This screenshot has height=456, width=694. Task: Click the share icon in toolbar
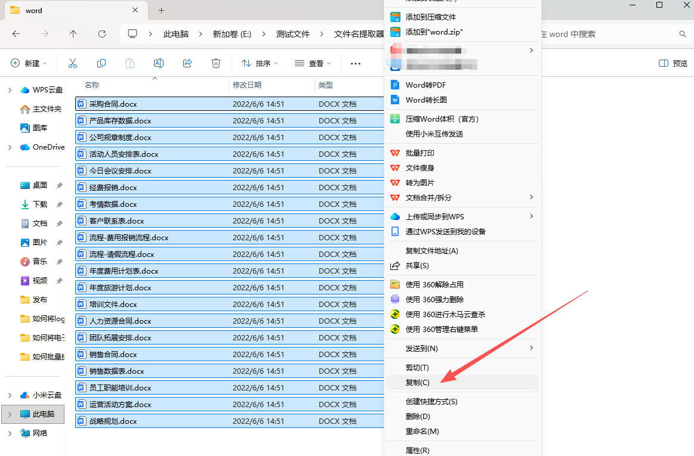(x=187, y=63)
